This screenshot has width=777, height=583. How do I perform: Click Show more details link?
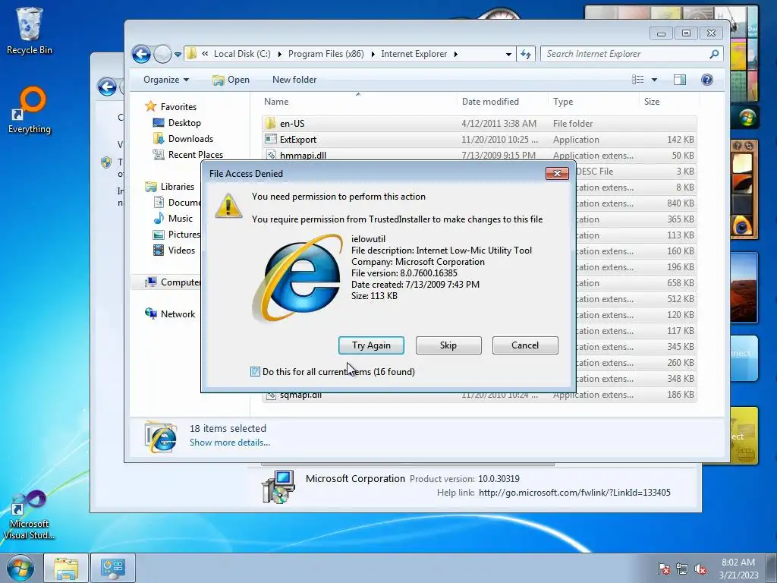[x=230, y=443]
